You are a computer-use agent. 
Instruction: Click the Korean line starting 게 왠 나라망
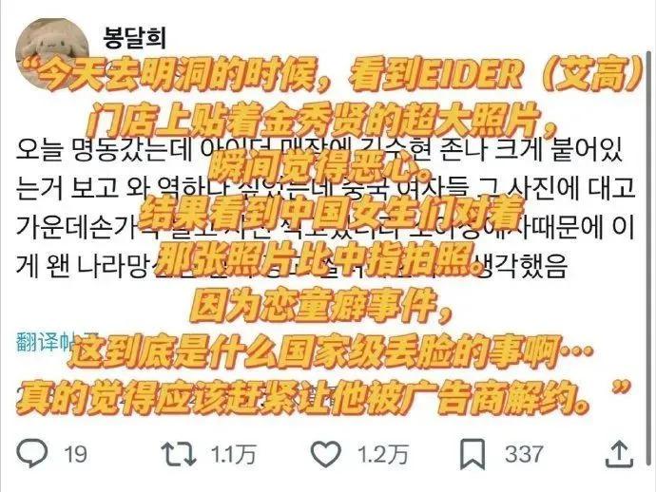[x=292, y=265]
